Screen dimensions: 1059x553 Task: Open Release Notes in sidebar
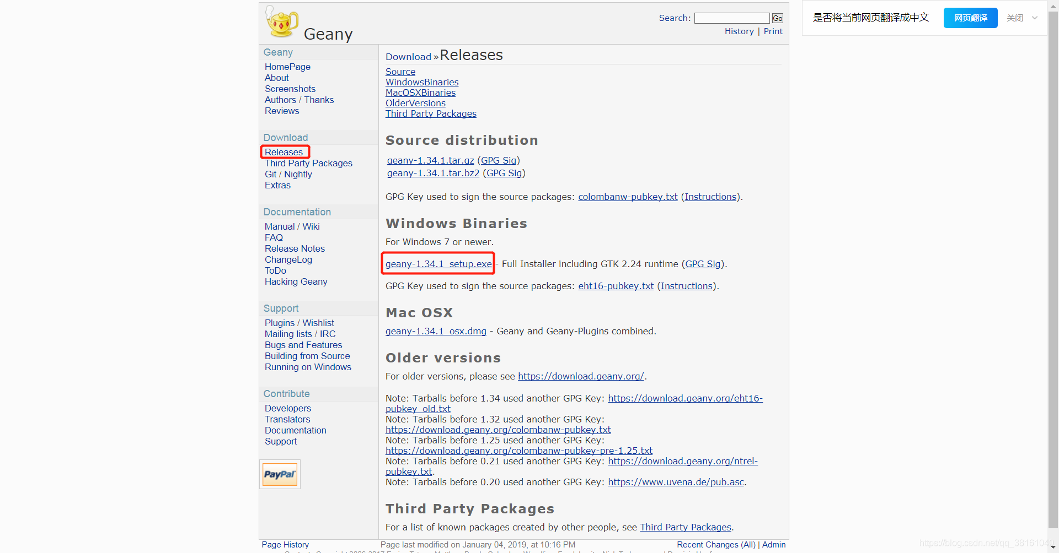295,248
